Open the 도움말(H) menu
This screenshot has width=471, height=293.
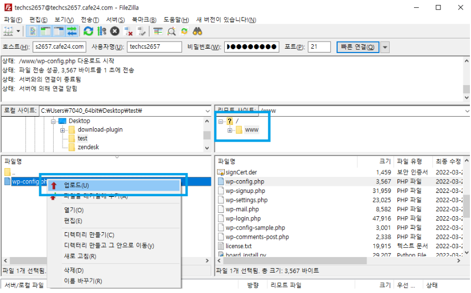(x=176, y=20)
